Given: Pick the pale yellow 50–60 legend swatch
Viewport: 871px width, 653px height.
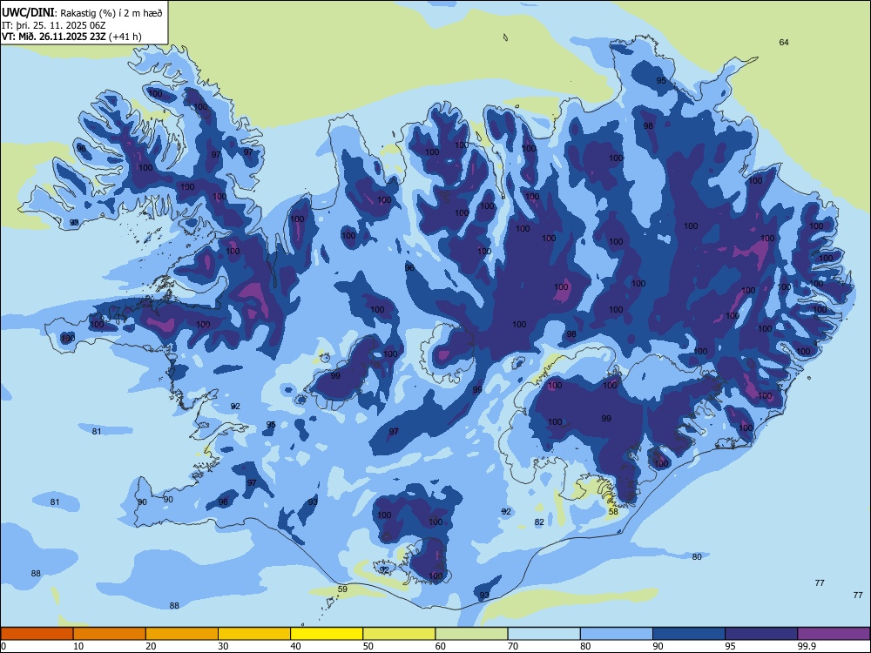Looking at the screenshot, I should point(399,634).
